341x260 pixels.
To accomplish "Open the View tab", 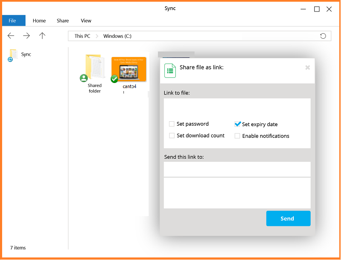I will (86, 21).
